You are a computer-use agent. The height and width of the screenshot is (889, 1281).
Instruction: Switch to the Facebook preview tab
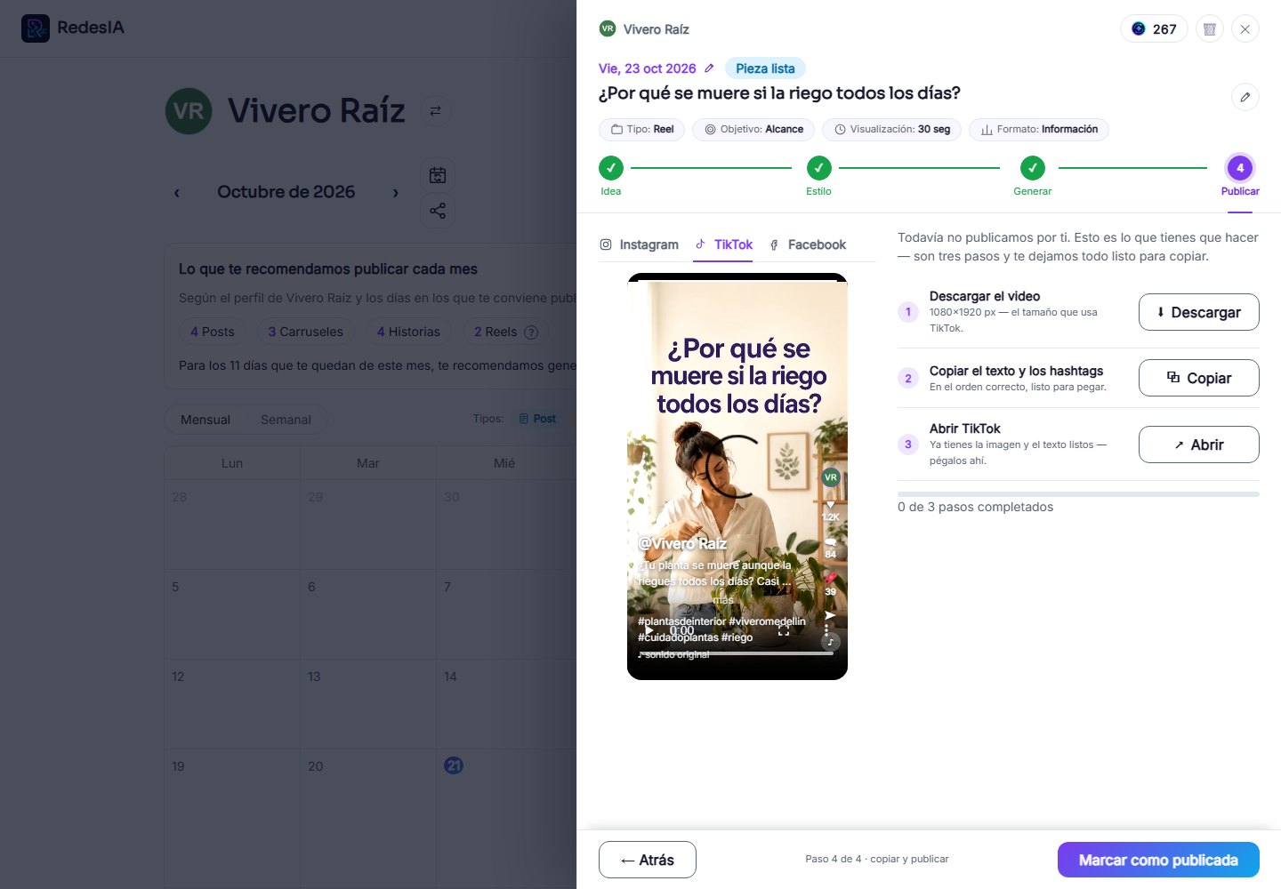(x=807, y=244)
